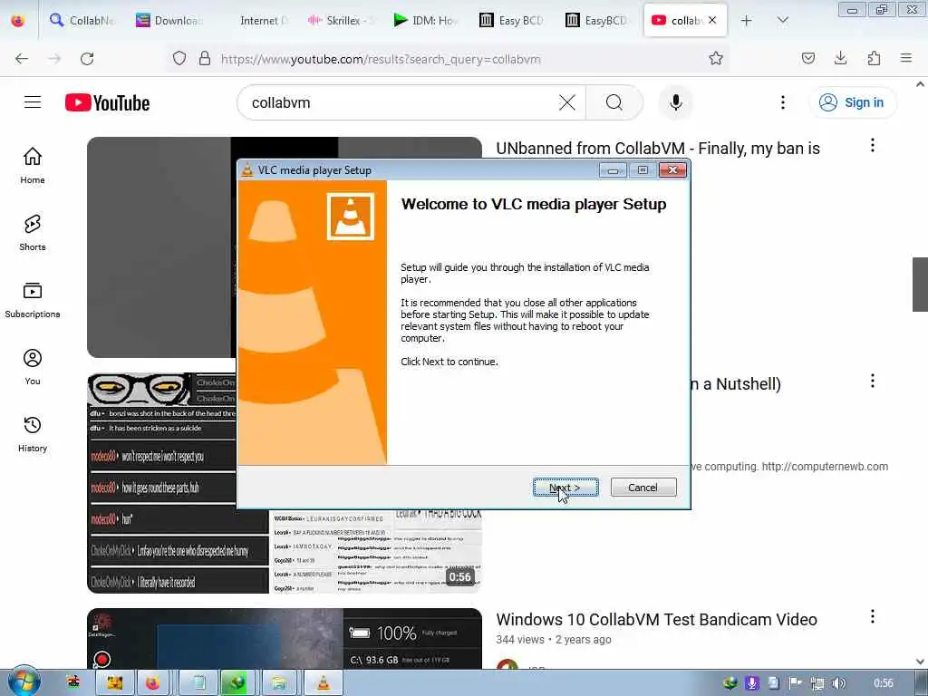
Task: Open the Windows 10 CollabVM Test Bandicam Video
Action: tap(656, 620)
